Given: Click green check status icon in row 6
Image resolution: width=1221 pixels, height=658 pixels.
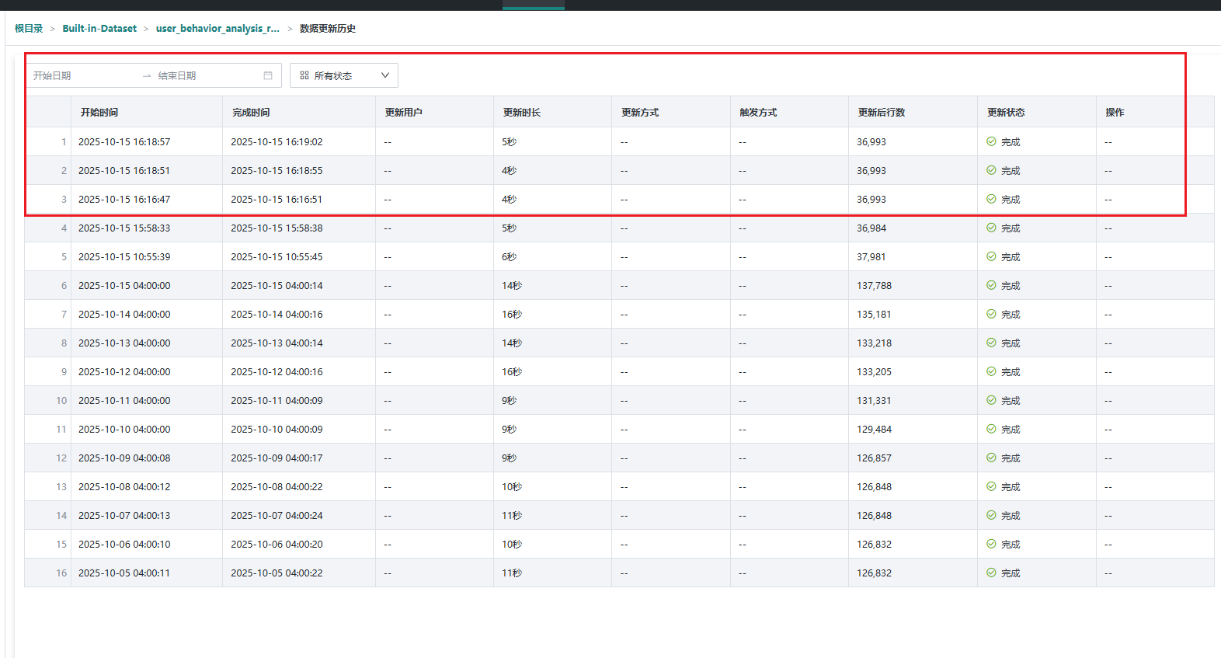Looking at the screenshot, I should pos(991,285).
